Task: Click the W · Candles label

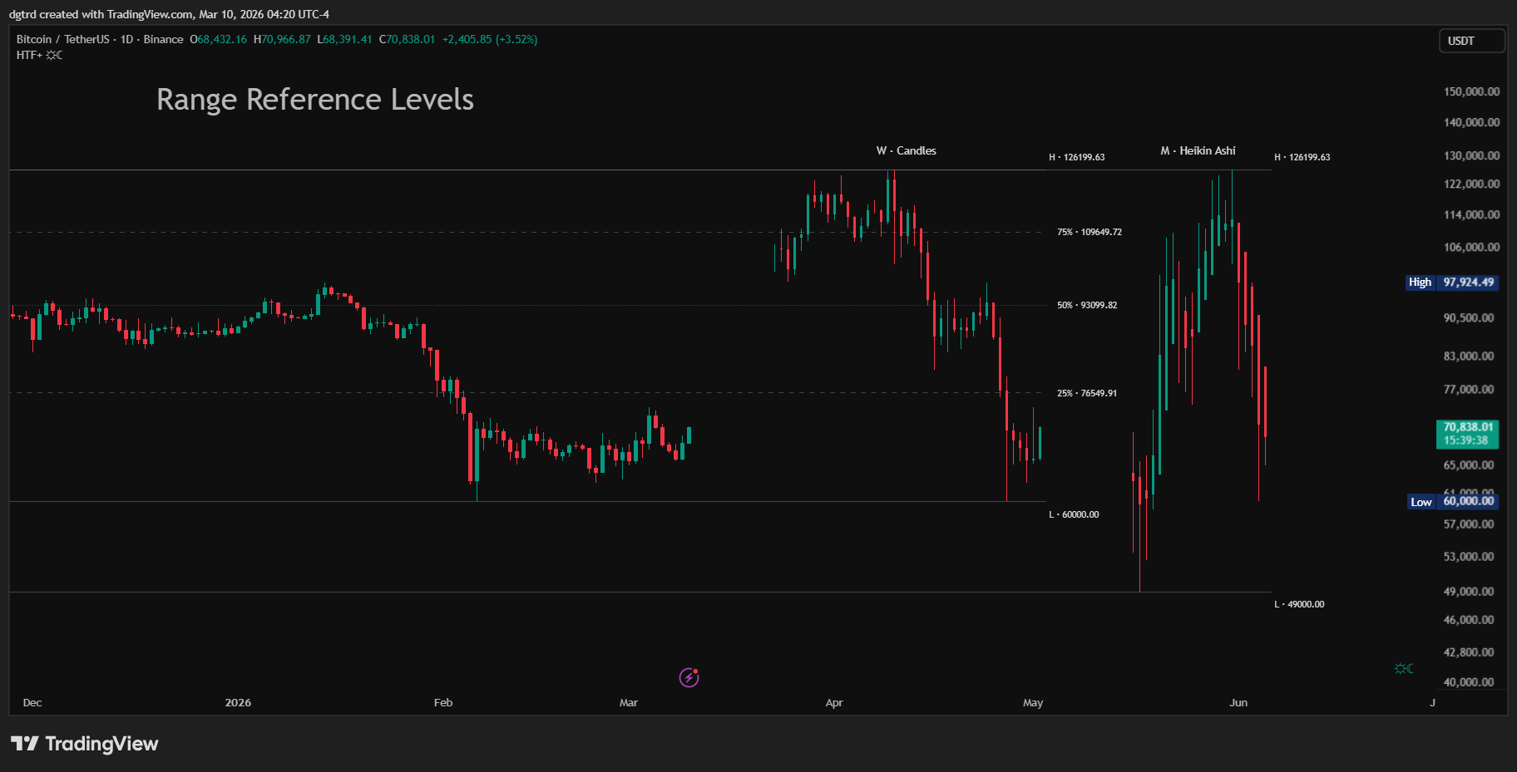Action: point(906,150)
